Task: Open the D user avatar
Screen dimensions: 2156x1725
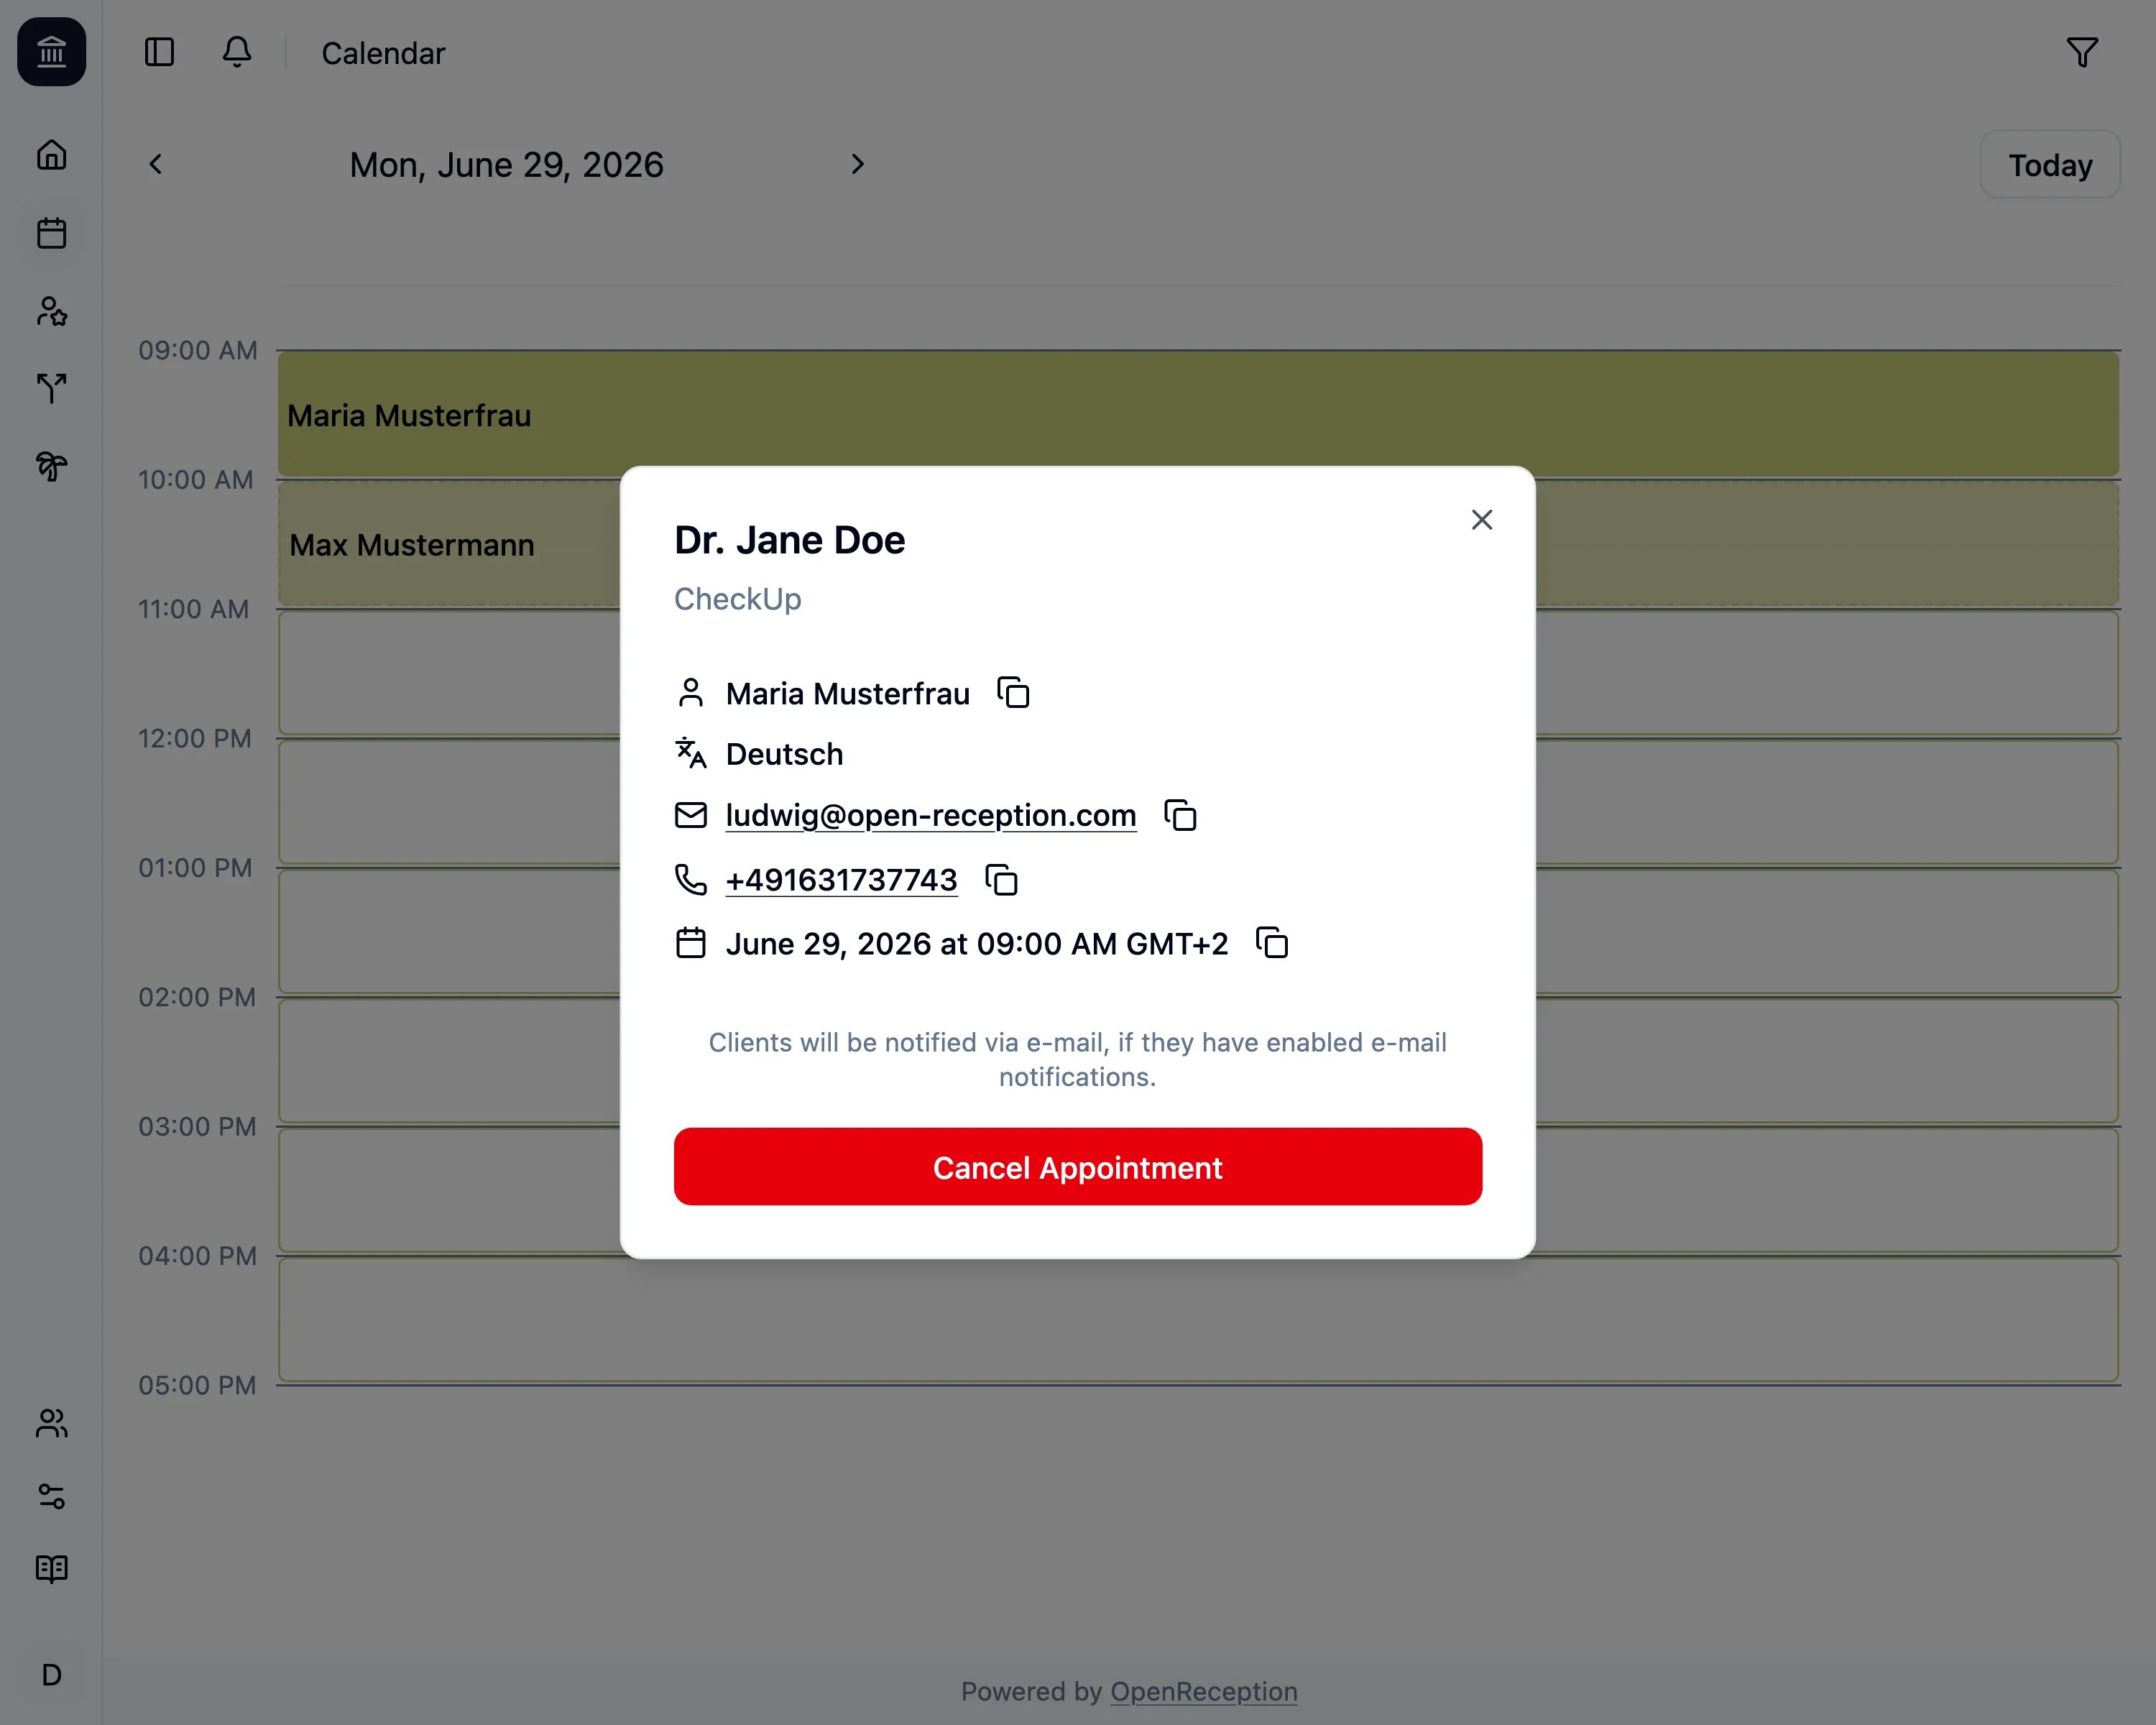Action: click(52, 1675)
